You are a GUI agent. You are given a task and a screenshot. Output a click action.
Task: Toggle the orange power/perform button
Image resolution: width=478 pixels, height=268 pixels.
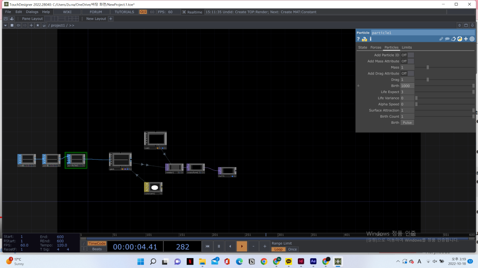point(143,12)
